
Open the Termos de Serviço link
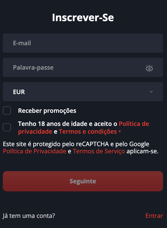[x=99, y=151]
